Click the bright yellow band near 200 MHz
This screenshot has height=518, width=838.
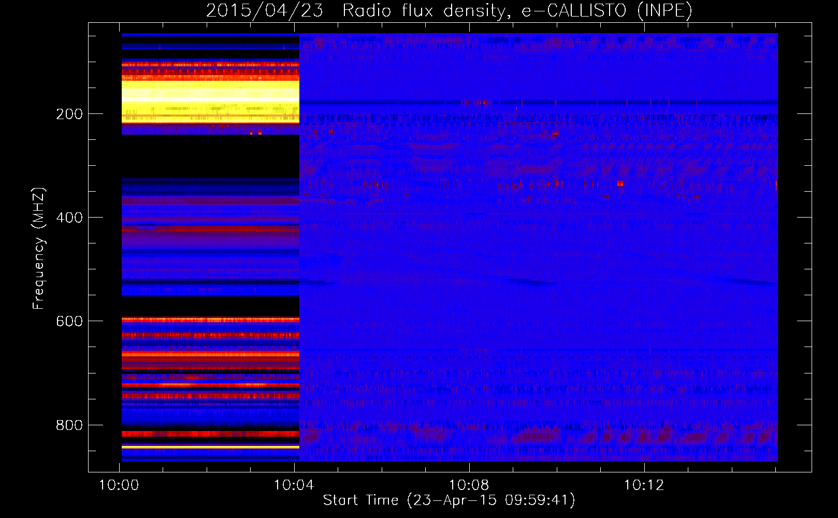click(210, 101)
